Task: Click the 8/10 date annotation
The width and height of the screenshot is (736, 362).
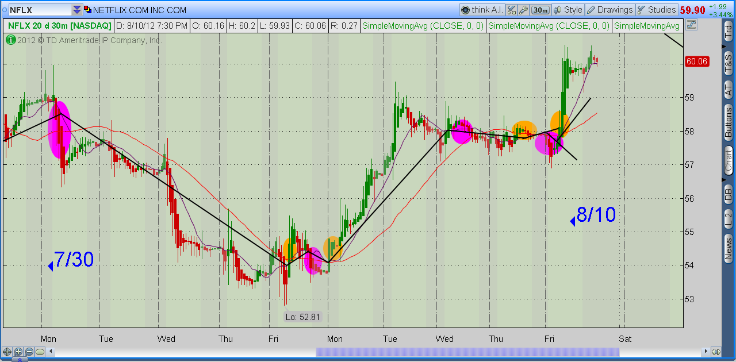Action: 596,215
